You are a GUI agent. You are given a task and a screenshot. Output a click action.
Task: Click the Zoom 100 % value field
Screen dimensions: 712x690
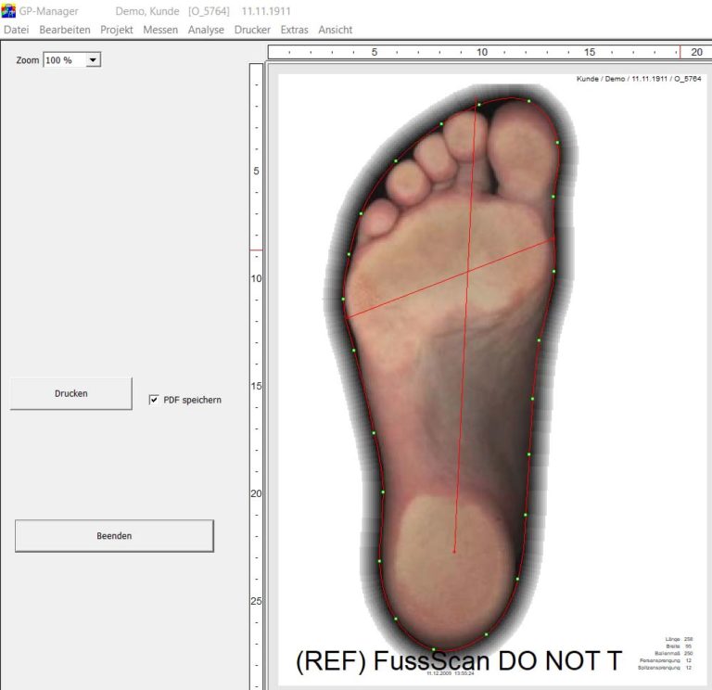coord(65,60)
